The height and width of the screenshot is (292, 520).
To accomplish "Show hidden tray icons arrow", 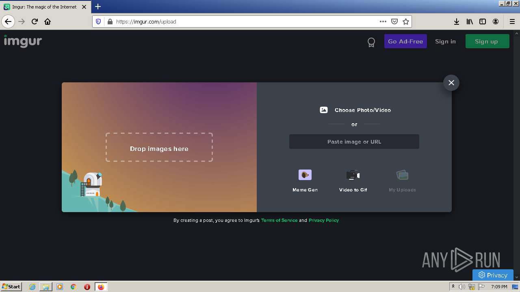I will click(453, 287).
